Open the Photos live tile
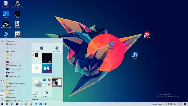This screenshot has width=188, height=106. pos(57,82)
